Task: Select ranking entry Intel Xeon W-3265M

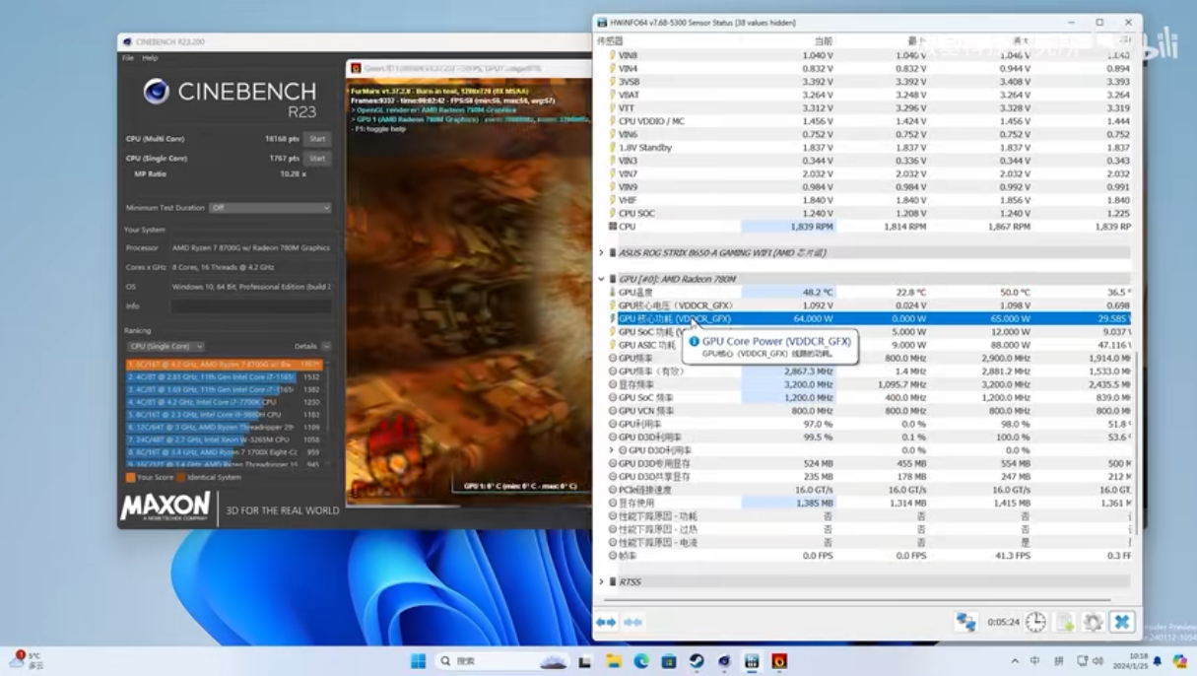Action: (225, 439)
